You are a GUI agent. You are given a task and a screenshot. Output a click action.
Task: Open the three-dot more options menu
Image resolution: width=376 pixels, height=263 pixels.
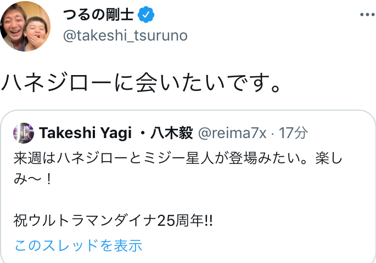point(365,14)
